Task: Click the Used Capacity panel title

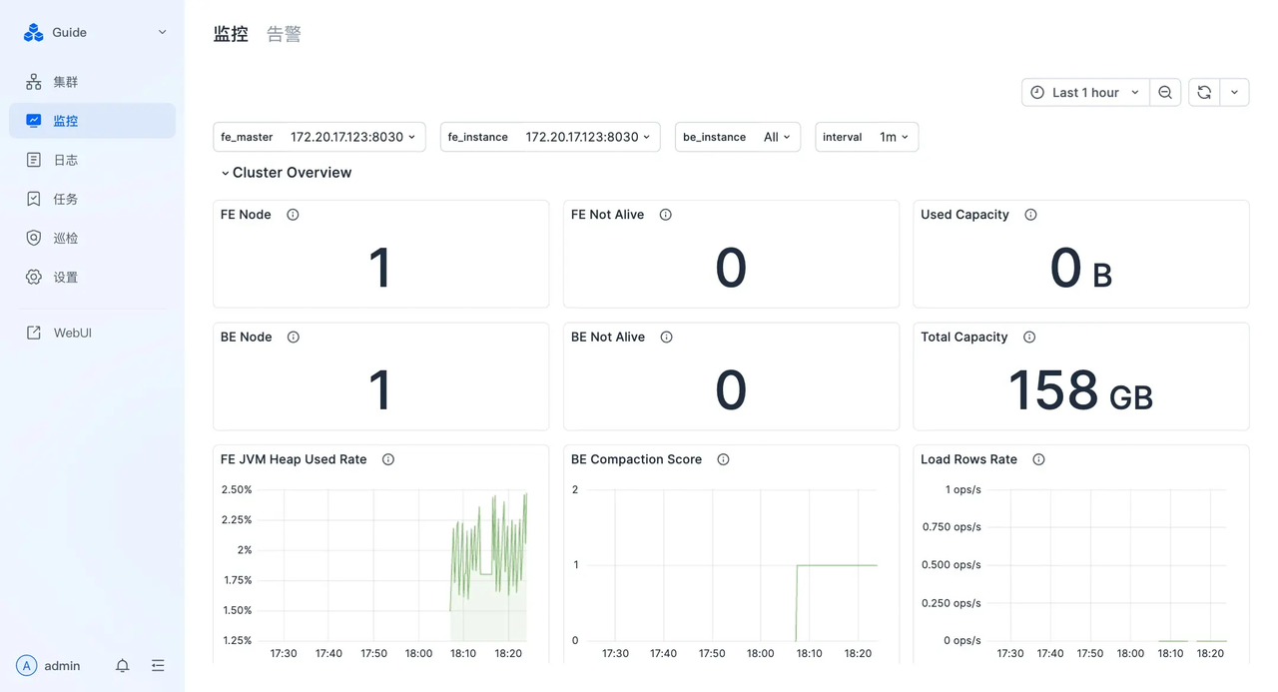Action: (x=964, y=215)
